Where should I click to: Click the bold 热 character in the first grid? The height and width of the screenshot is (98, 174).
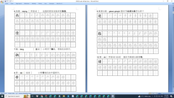pos(17,15)
